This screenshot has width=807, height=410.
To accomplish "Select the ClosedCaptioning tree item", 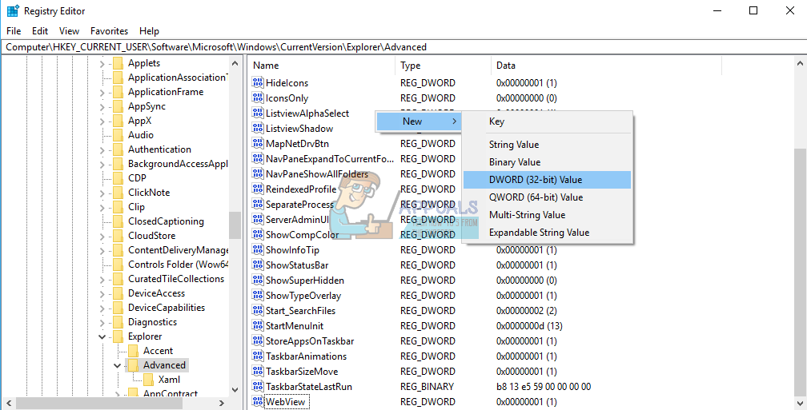I will (x=166, y=221).
